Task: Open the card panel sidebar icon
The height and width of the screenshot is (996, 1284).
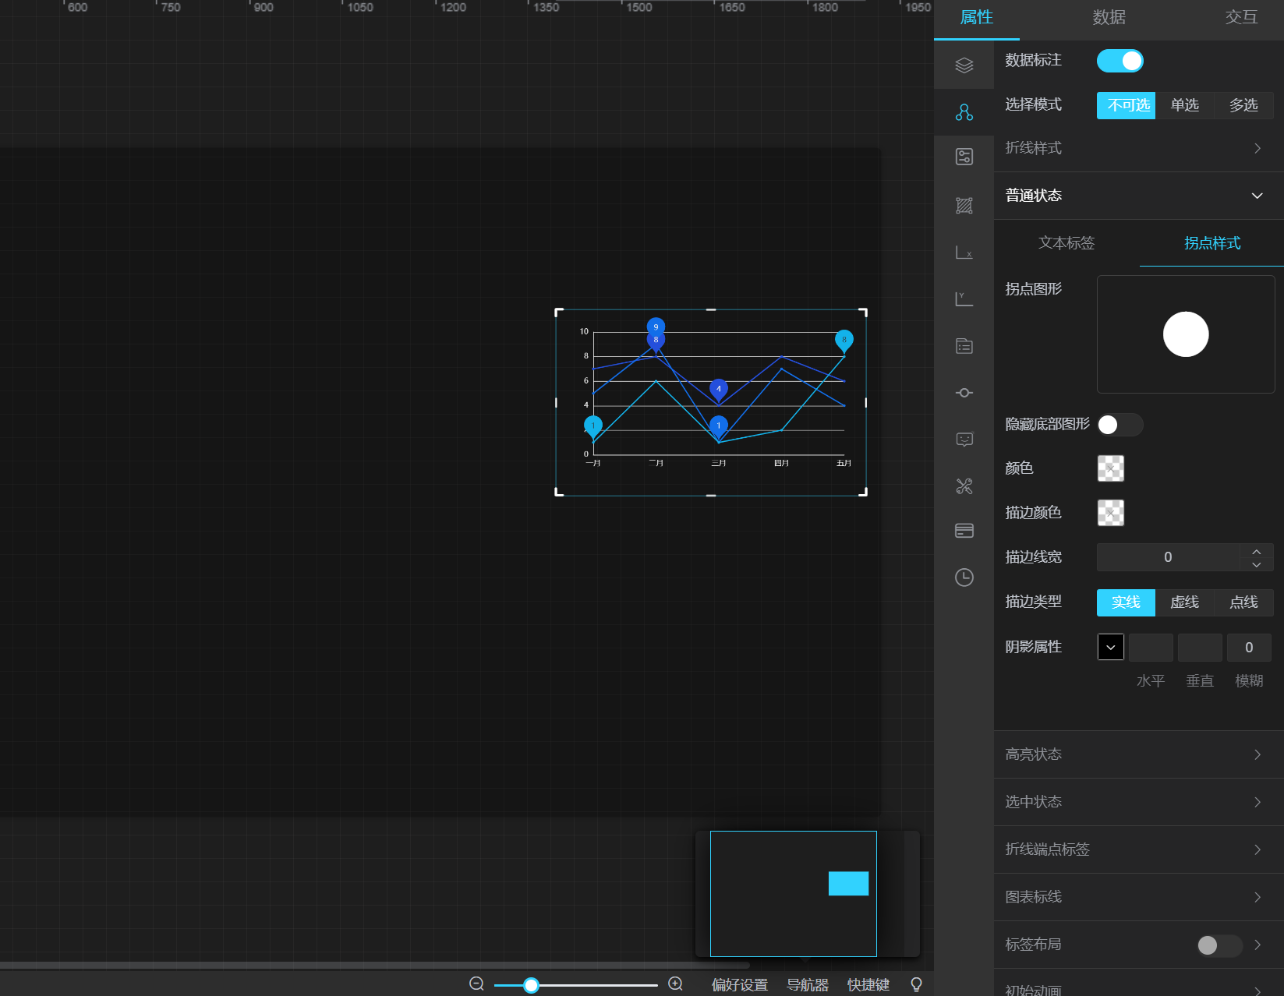Action: (x=964, y=531)
